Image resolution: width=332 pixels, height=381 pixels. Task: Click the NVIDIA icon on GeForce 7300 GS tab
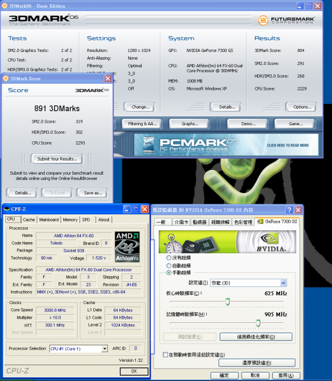pyautogui.click(x=260, y=221)
